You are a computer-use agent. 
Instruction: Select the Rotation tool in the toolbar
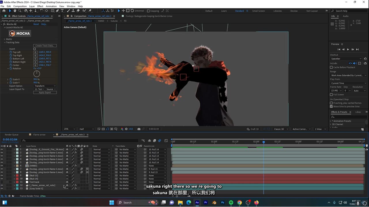tap(42, 11)
